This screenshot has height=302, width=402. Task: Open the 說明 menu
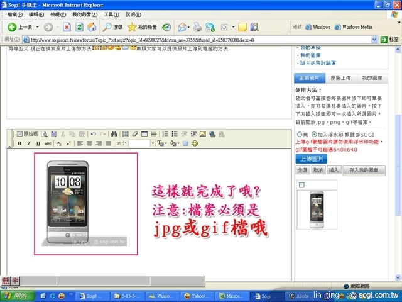(133, 14)
